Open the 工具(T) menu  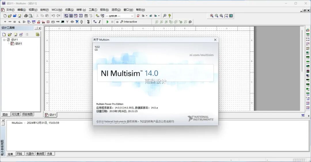point(93,10)
